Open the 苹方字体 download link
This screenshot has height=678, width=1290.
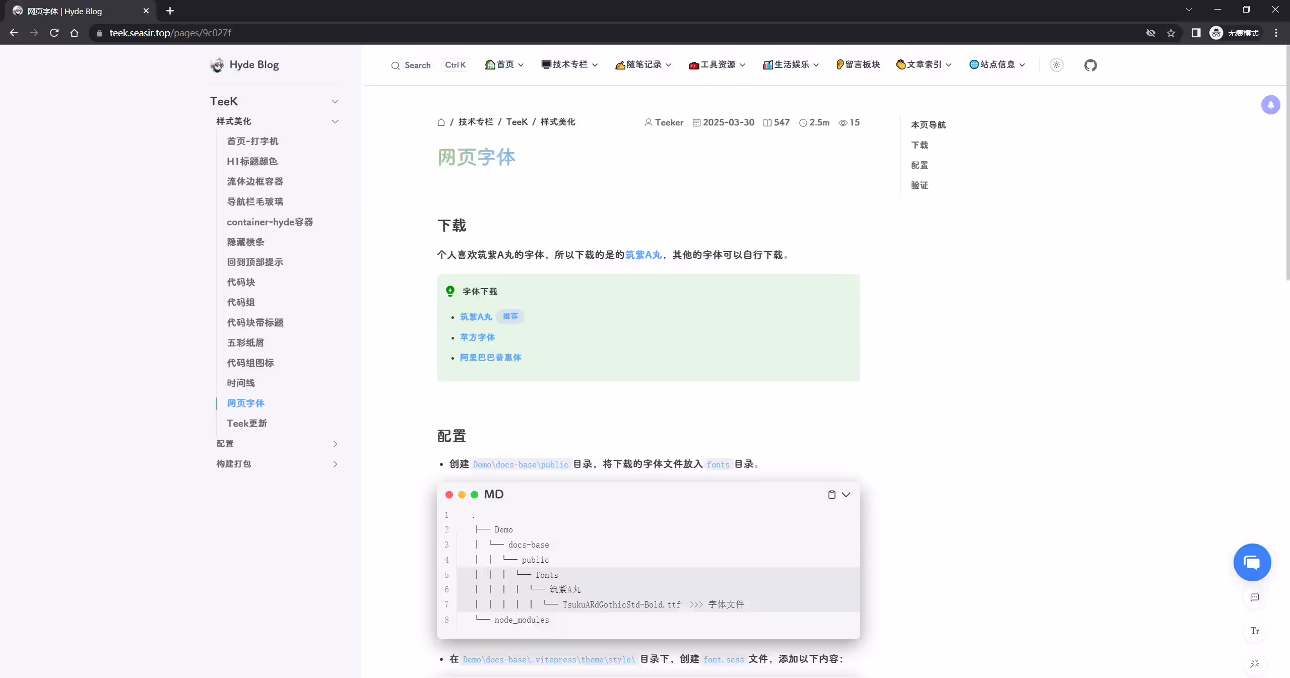(477, 337)
